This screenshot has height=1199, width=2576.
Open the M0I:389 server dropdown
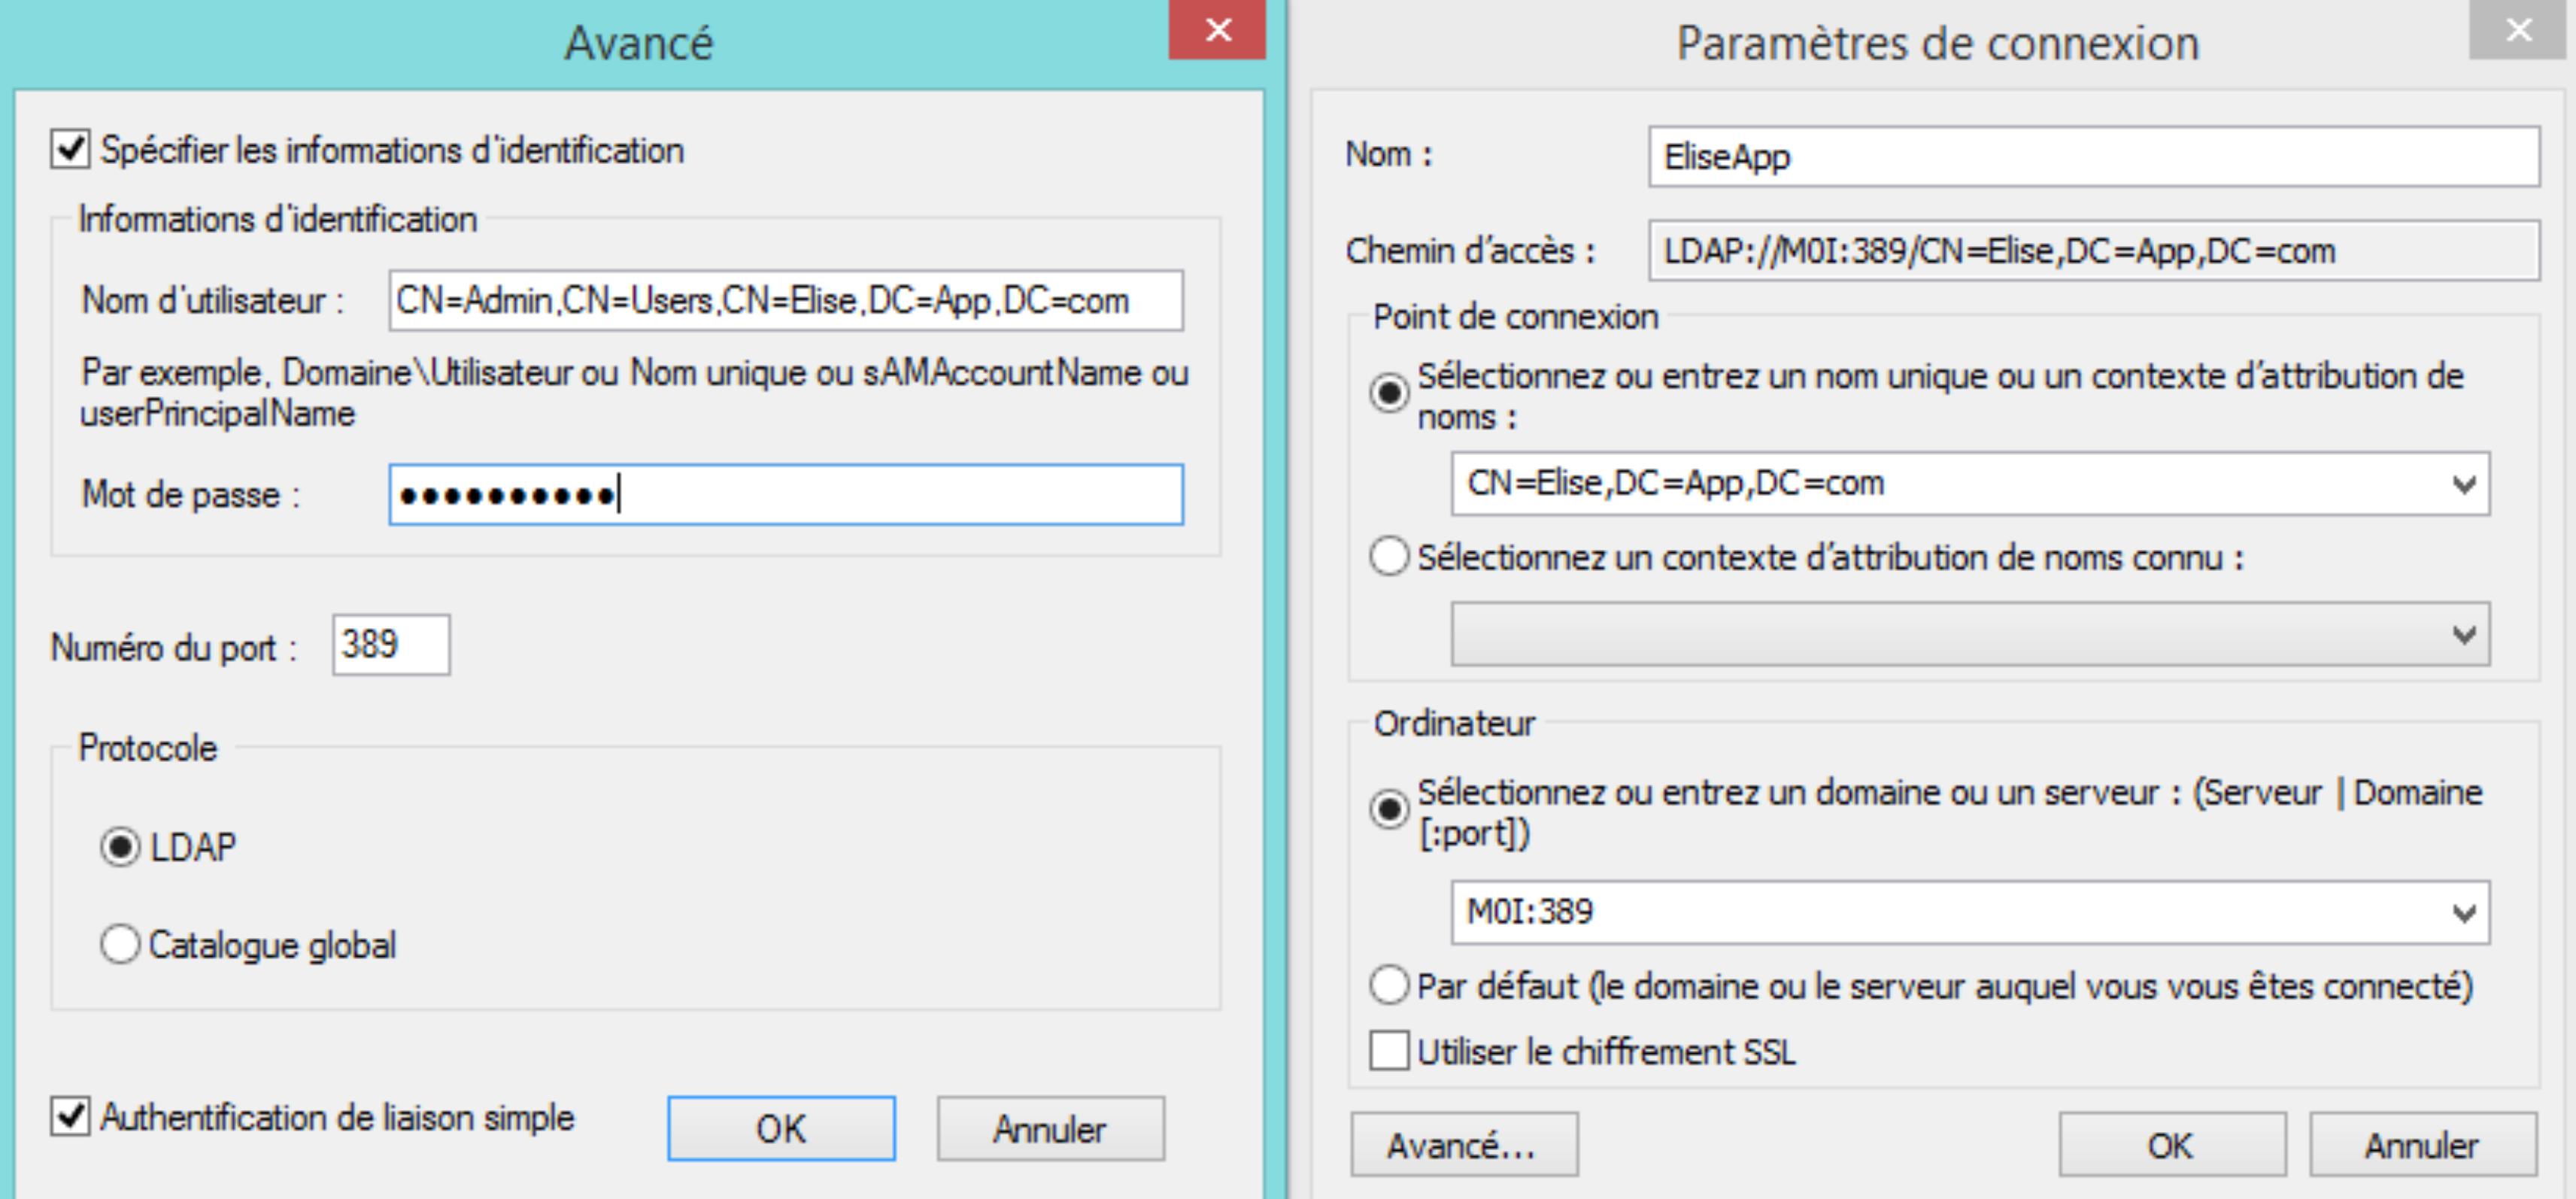2463,913
